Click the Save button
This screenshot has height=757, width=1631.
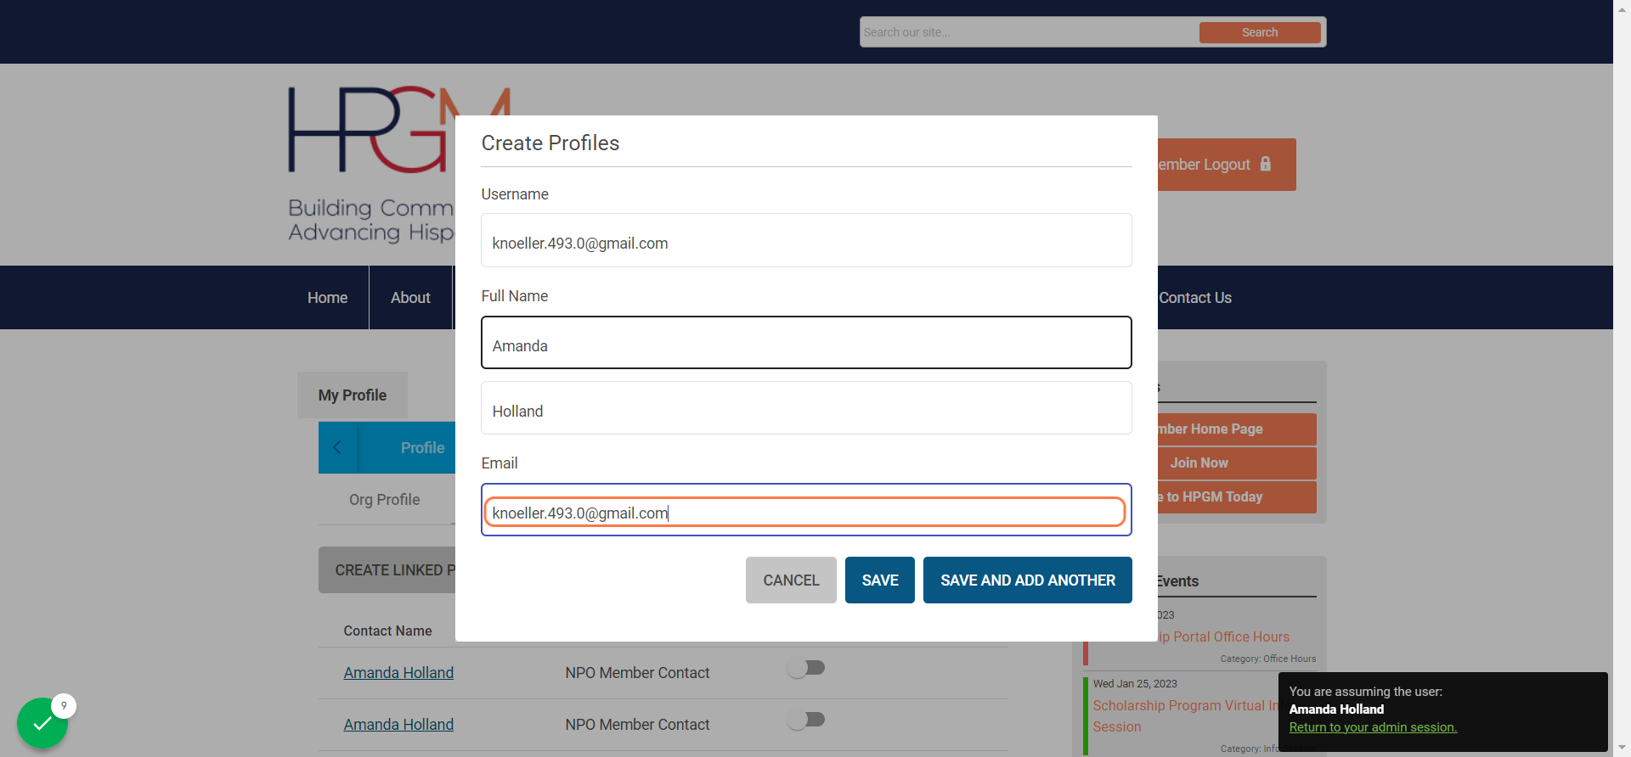880,580
